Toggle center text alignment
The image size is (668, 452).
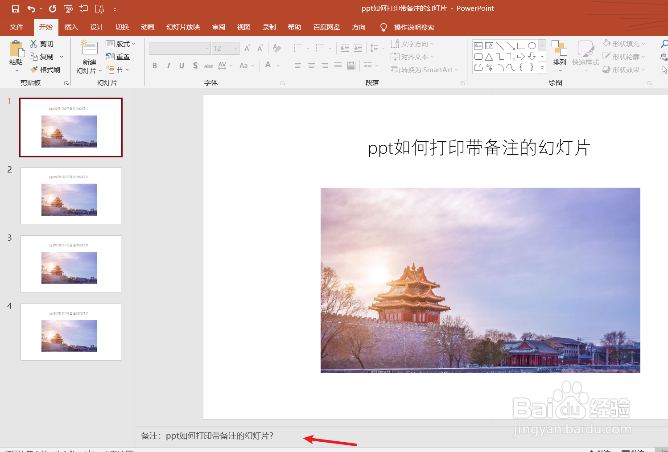(311, 66)
